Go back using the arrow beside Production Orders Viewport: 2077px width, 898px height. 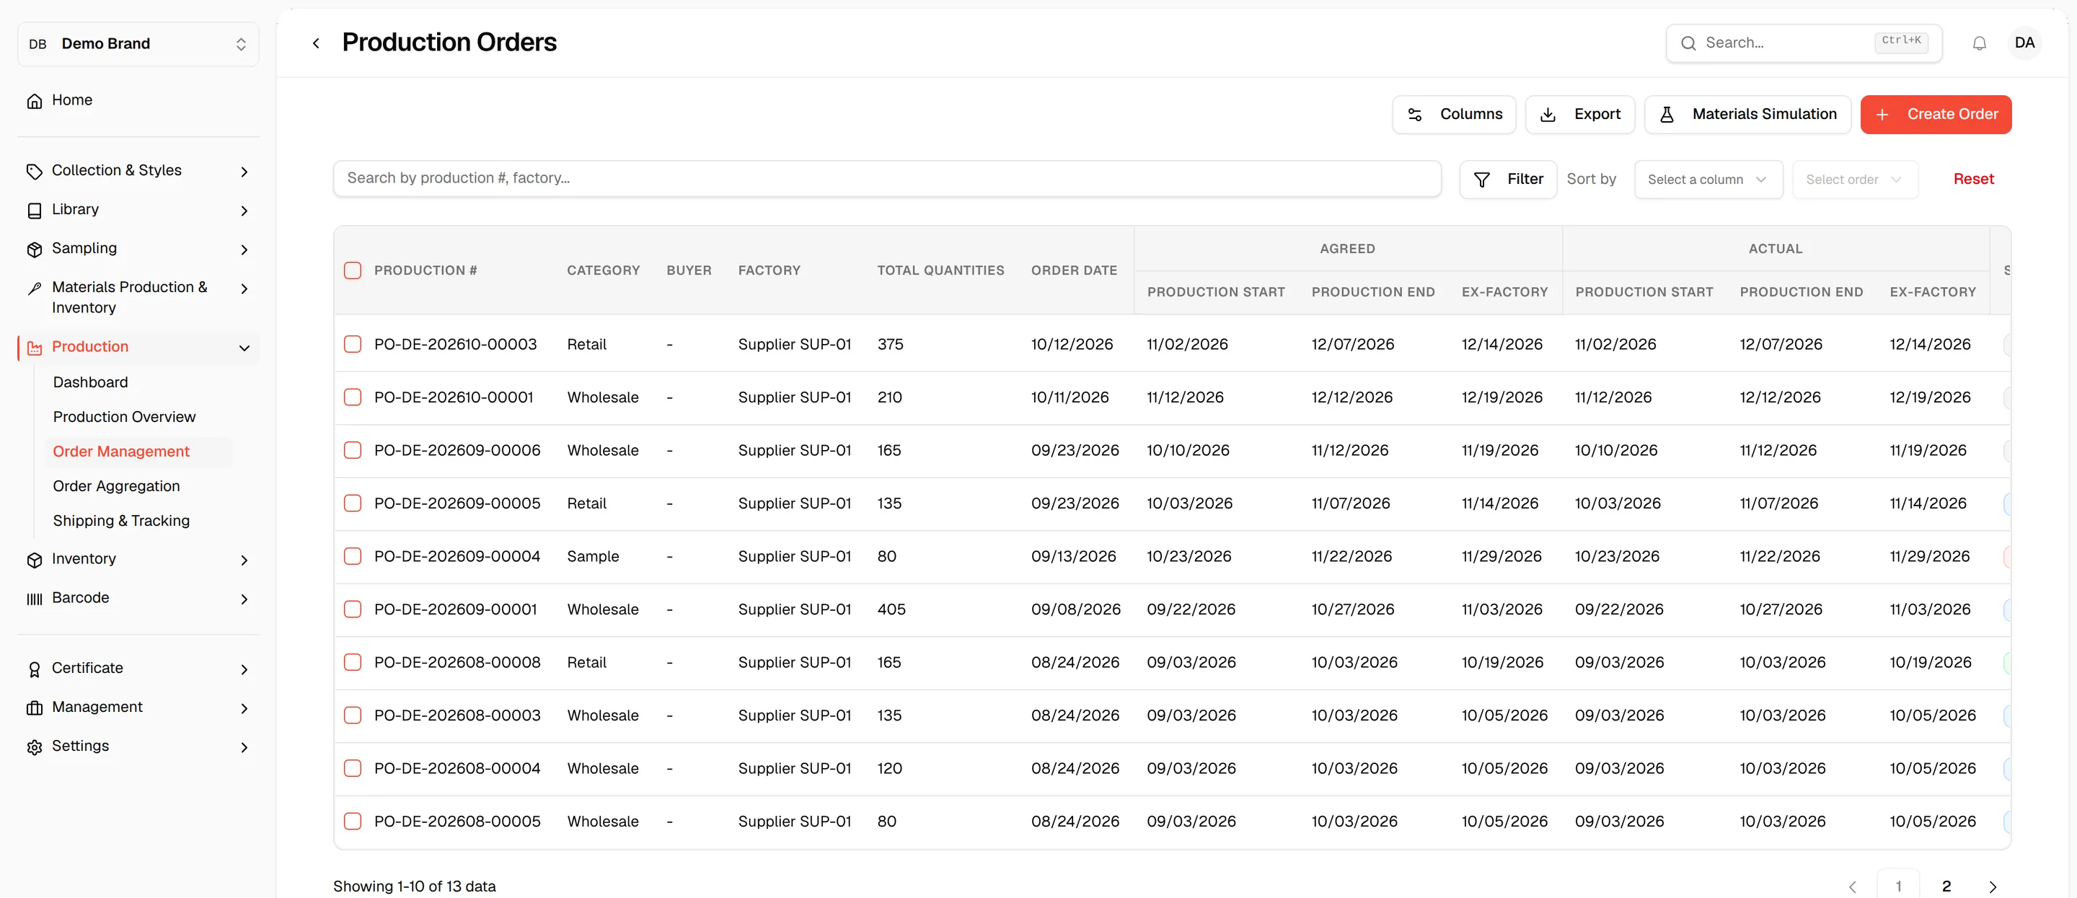click(316, 43)
